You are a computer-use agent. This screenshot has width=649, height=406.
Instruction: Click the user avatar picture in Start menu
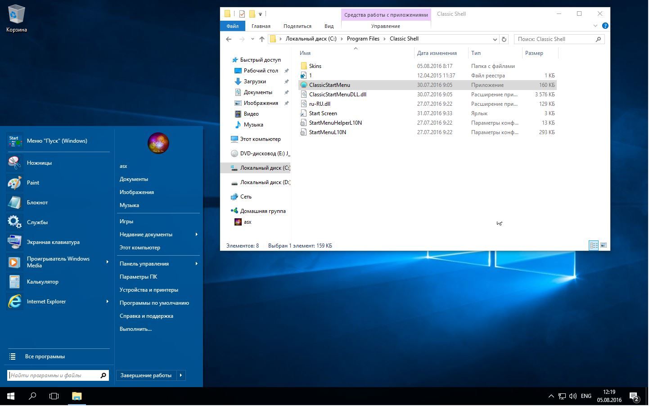pyautogui.click(x=158, y=143)
